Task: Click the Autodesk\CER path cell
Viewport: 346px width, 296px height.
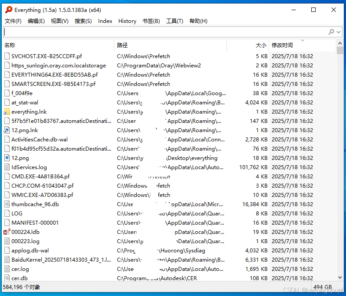Action: click(157, 278)
